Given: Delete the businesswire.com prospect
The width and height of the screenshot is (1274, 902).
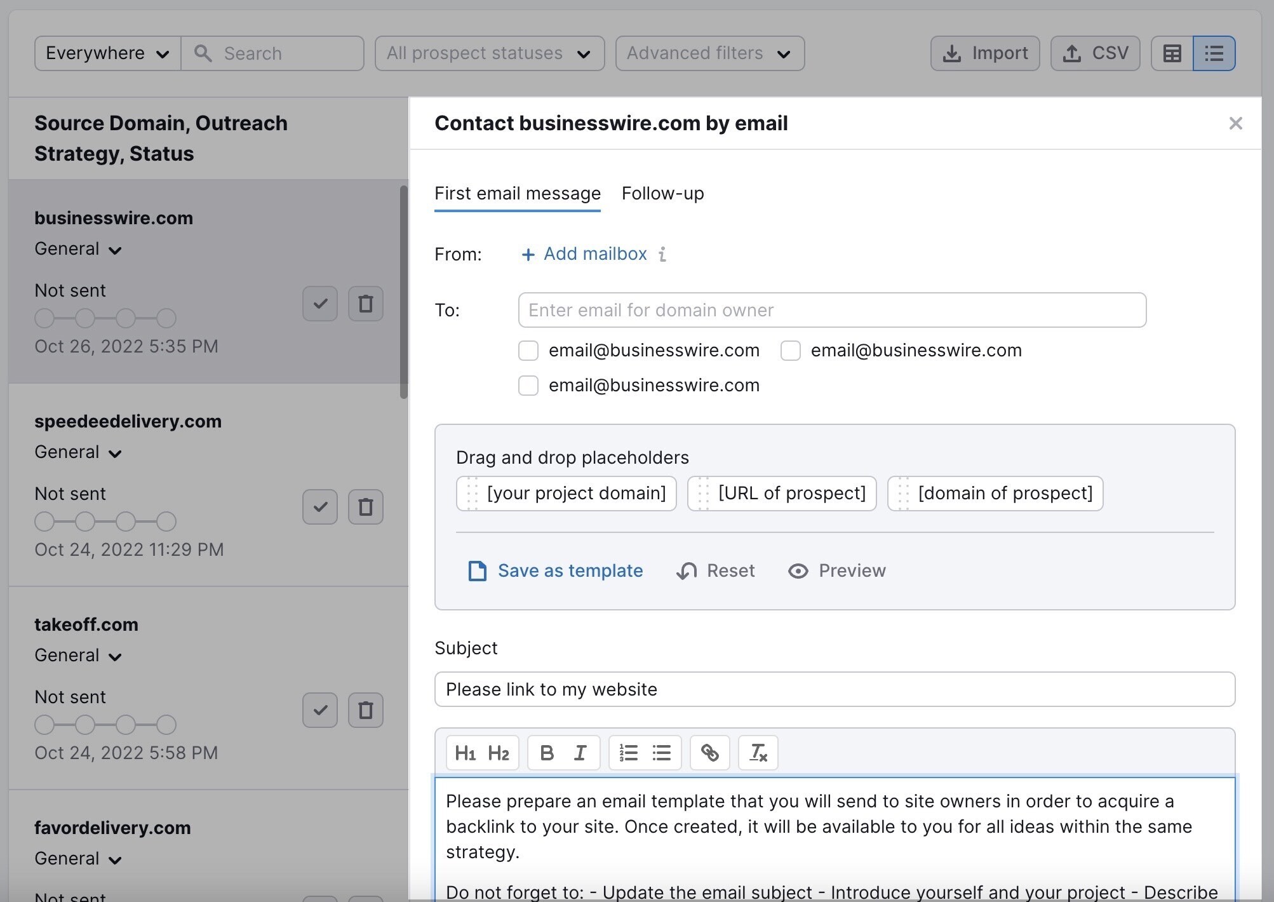Looking at the screenshot, I should tap(366, 304).
